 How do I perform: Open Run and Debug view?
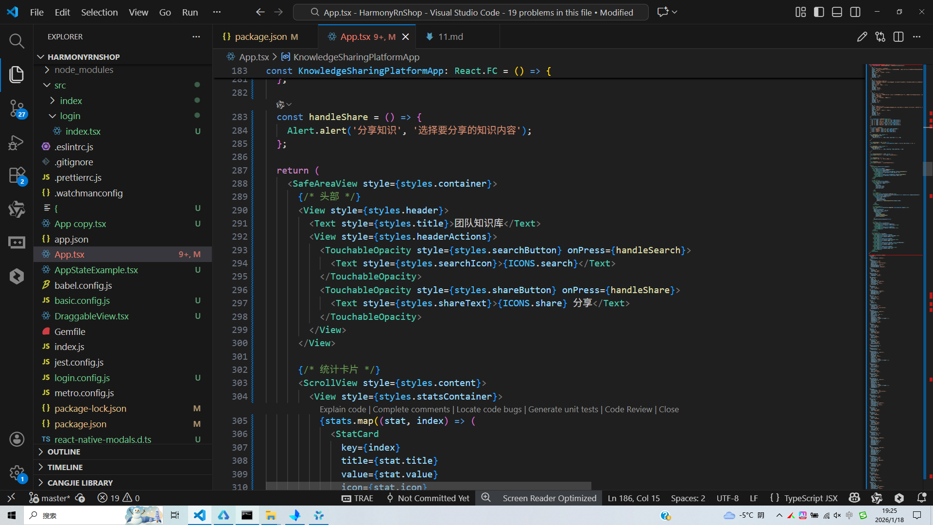[17, 142]
